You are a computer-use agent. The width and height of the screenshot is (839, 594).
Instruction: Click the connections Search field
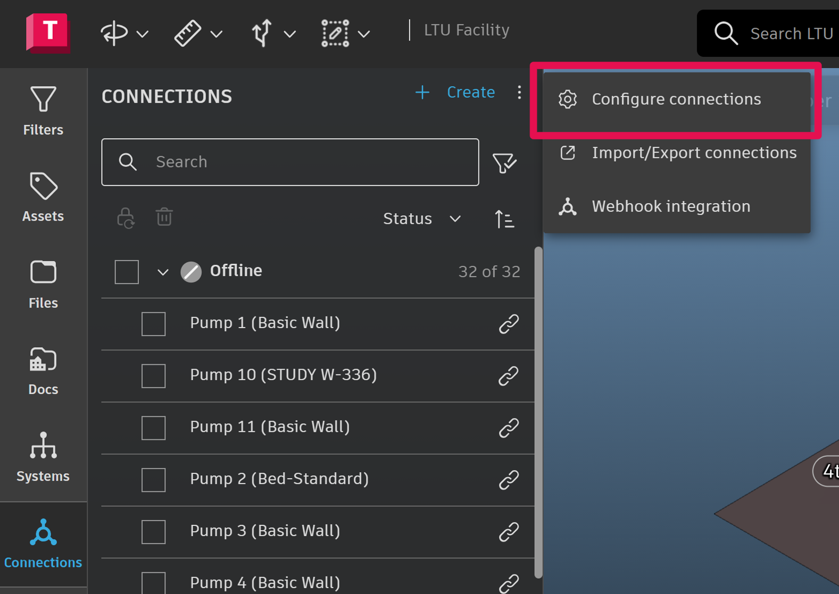(290, 162)
